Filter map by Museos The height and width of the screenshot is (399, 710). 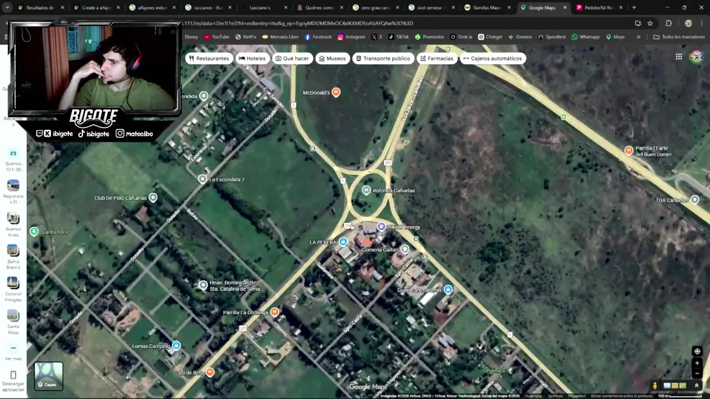coord(332,58)
